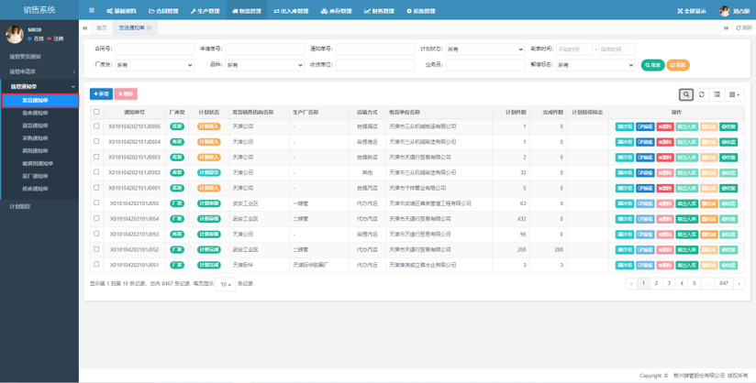Screen dimensions: 756x383
Task: Collapse the 销售通知单 sidebar group
Action: (x=39, y=87)
